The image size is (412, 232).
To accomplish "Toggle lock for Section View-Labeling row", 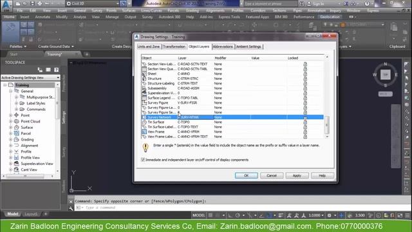I will (x=305, y=64).
